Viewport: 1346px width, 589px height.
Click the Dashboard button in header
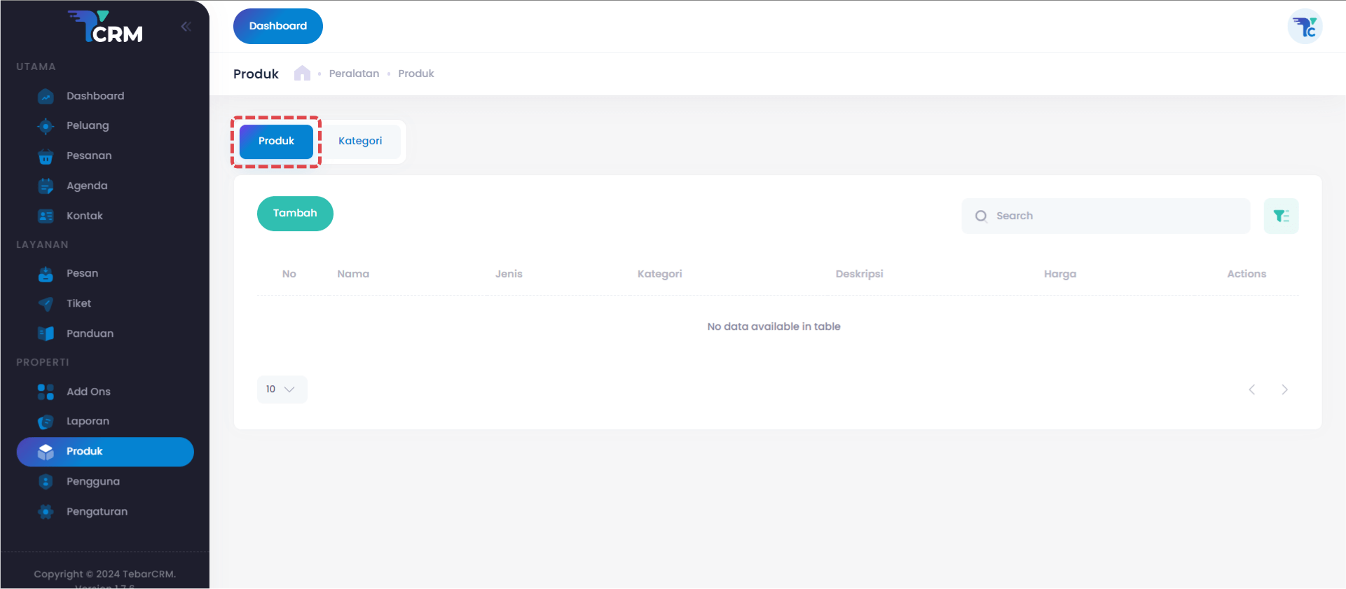(277, 27)
